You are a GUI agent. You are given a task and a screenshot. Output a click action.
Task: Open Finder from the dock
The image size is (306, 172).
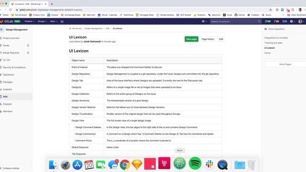(x=53, y=165)
